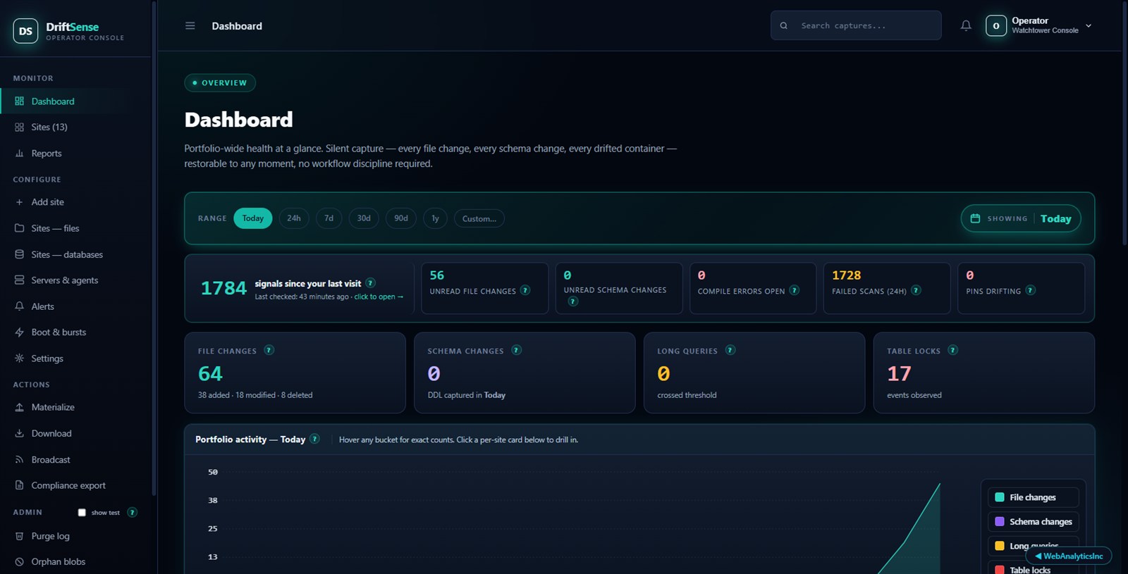Click help icon beside Unread File Changes
Viewport: 1128px width, 574px height.
(525, 290)
